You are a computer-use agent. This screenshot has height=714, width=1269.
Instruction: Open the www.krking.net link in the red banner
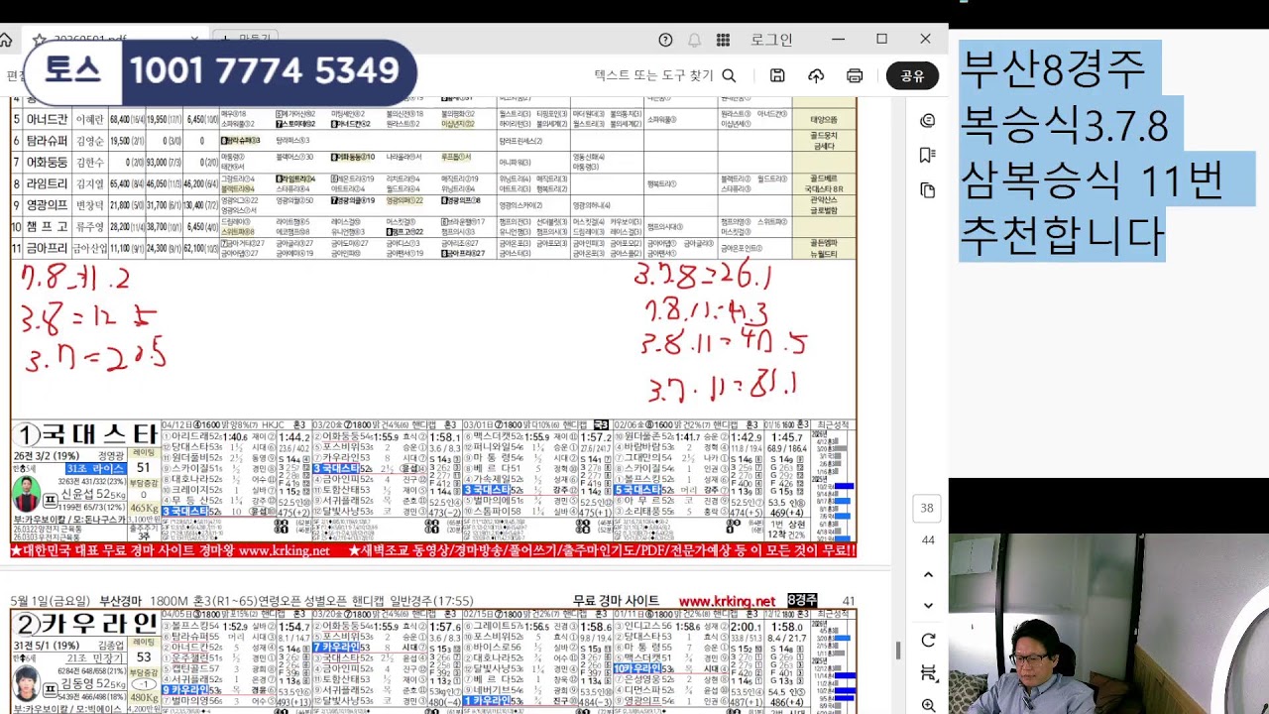283,550
